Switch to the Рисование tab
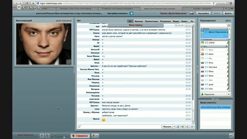This screenshot has width=247, height=139. (x=165, y=21)
